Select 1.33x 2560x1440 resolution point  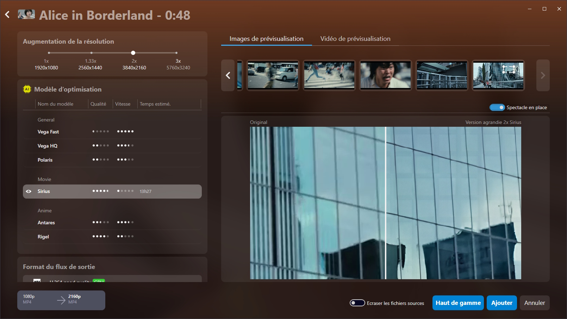91,53
